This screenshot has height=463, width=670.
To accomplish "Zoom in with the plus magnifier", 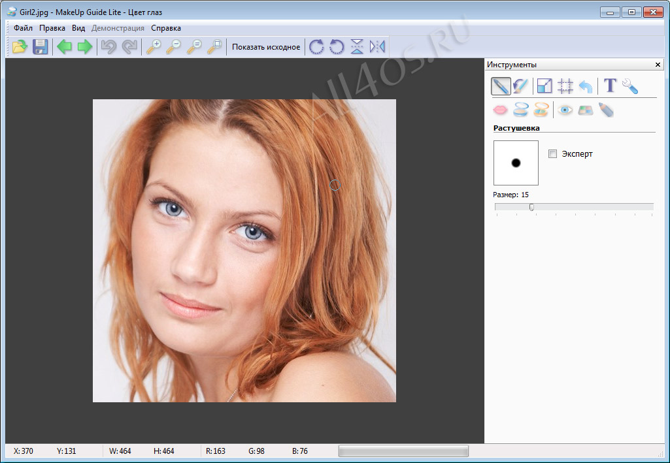I will (154, 46).
